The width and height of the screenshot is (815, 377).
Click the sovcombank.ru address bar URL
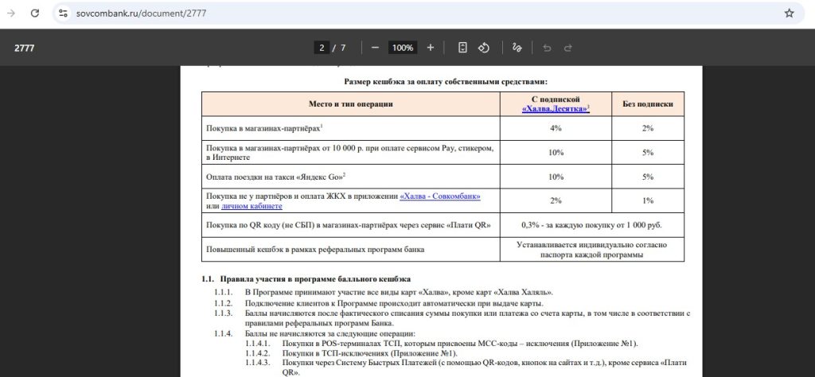coord(142,14)
